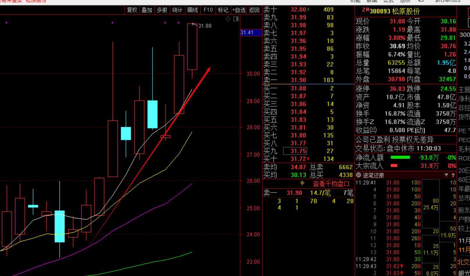The height and width of the screenshot is (276, 470).
Task: Click the 买一 price 31.88
Action: point(298,89)
